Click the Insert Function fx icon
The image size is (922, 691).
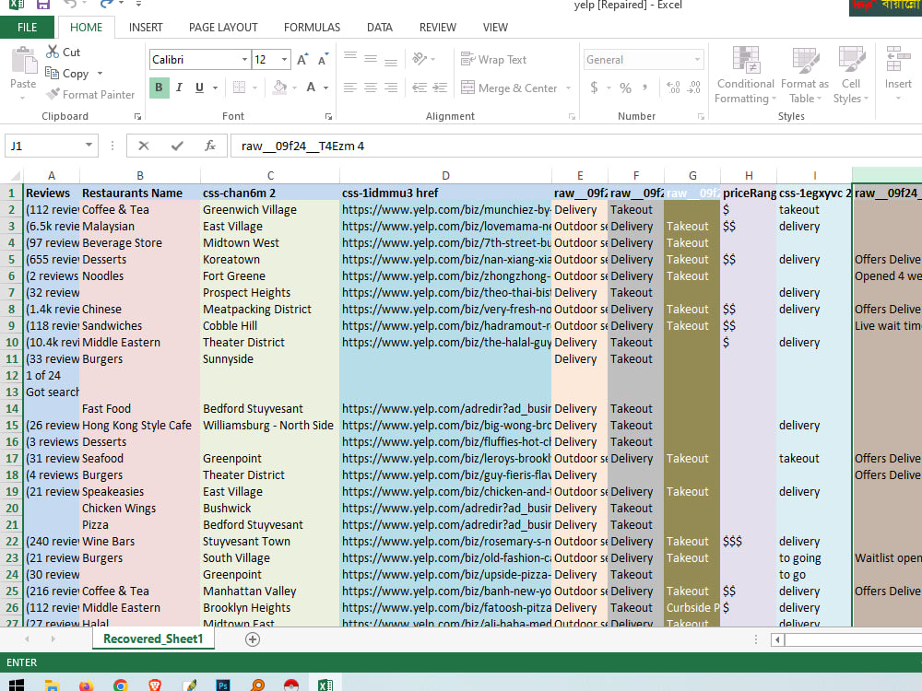(x=210, y=146)
